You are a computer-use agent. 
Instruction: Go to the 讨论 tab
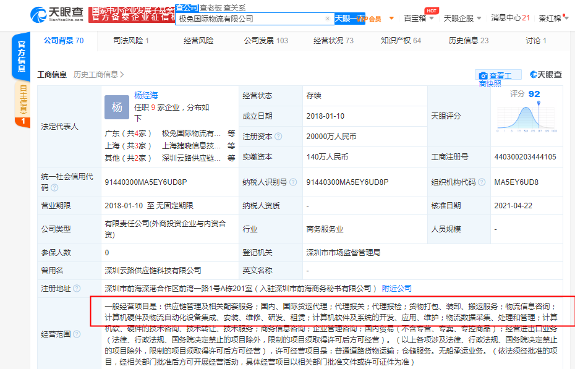[x=536, y=41]
